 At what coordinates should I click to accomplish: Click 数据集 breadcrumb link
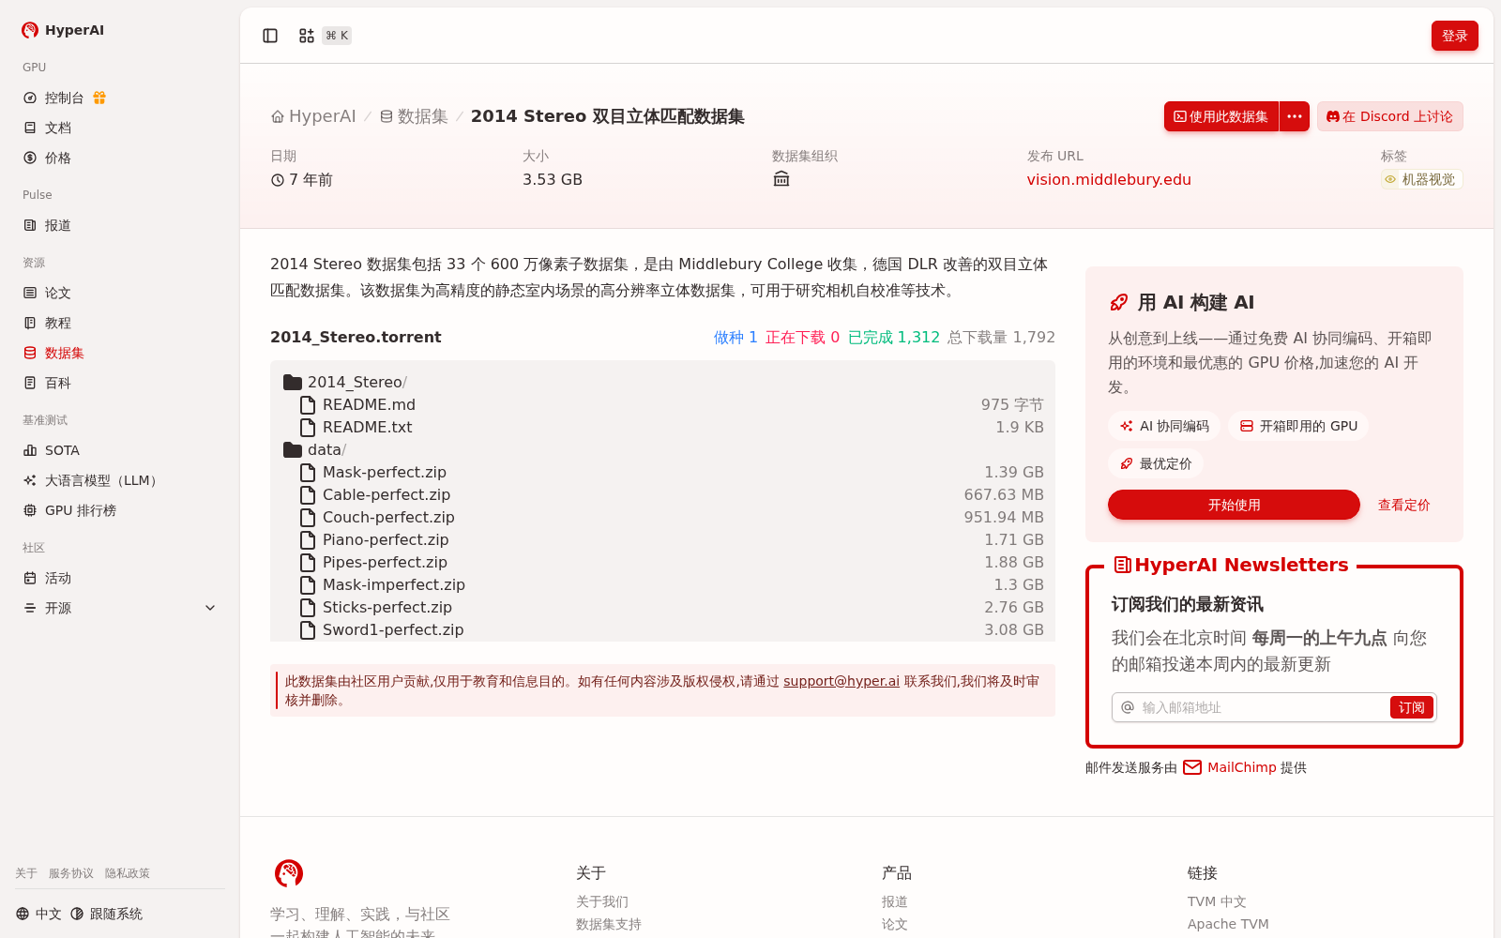[x=414, y=116]
